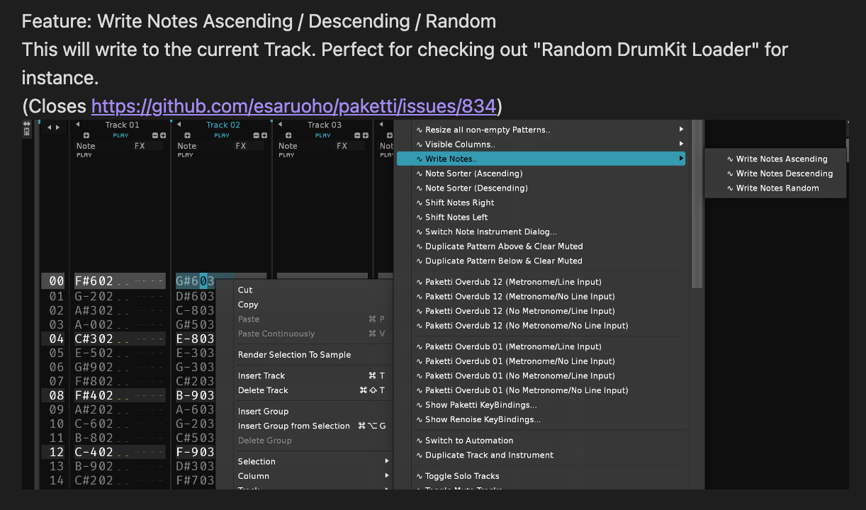The width and height of the screenshot is (866, 510).
Task: Click line number 08 in the pattern
Action: 57,395
